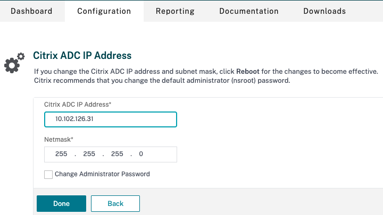Click the bold Reboot word in the description
The height and width of the screenshot is (215, 383).
pyautogui.click(x=248, y=71)
